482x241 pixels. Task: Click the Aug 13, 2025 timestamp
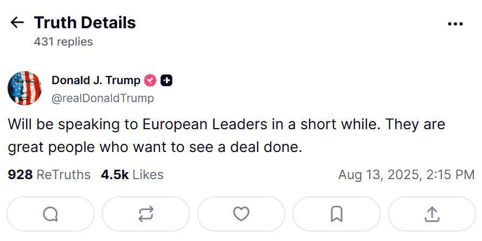[x=406, y=174]
